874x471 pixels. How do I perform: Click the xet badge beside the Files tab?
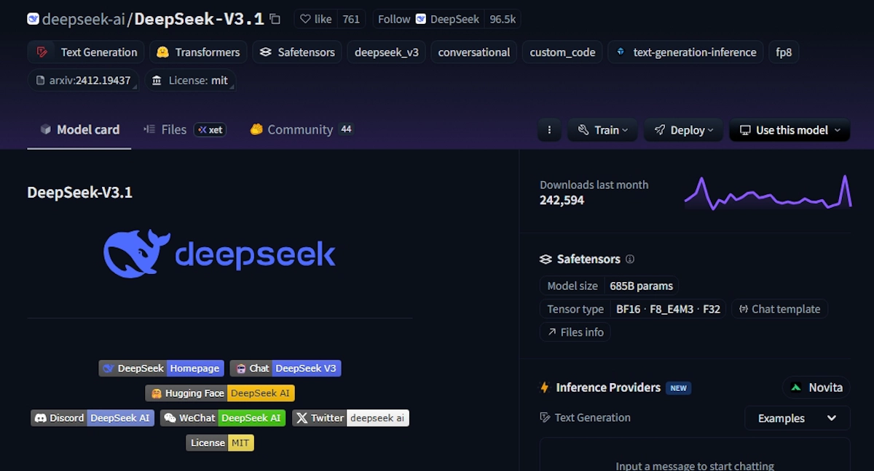coord(210,129)
